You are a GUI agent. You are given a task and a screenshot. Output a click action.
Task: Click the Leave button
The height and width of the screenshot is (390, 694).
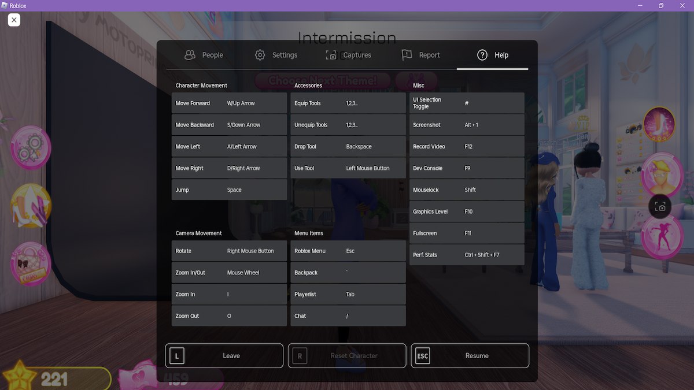click(224, 355)
